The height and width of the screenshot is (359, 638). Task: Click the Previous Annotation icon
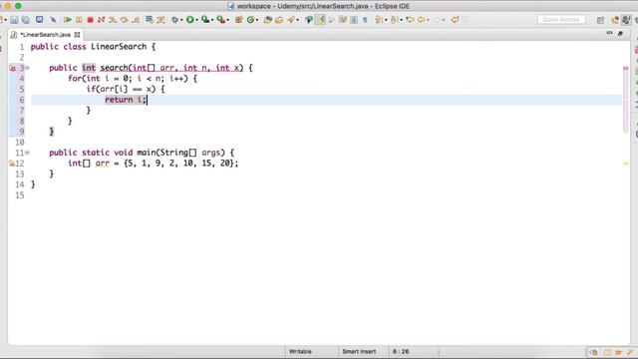pos(394,20)
